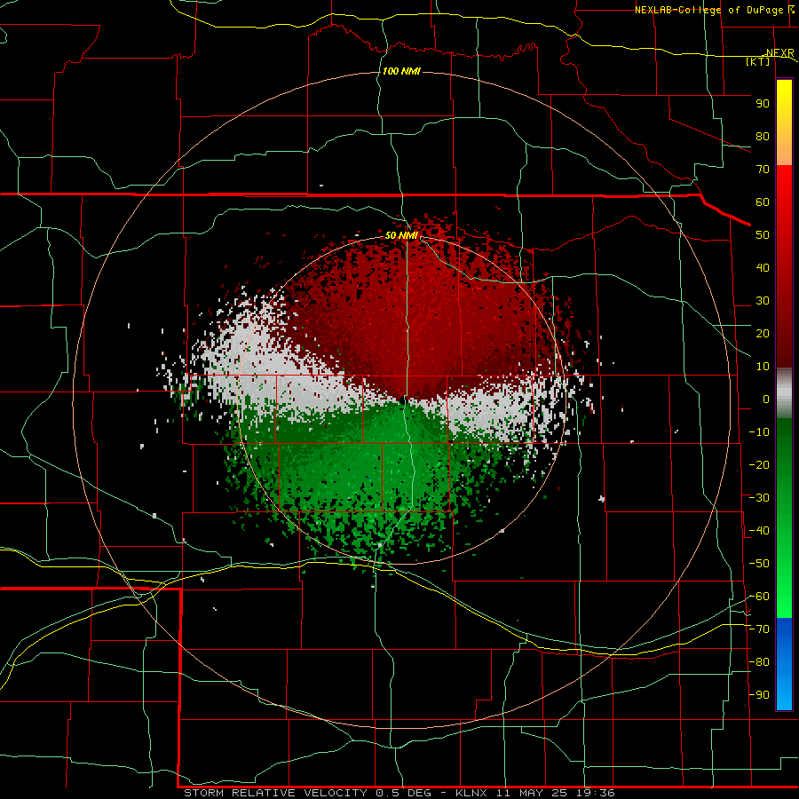Pick the blue segment of the color bar
The width and height of the screenshot is (799, 799).
(784, 664)
